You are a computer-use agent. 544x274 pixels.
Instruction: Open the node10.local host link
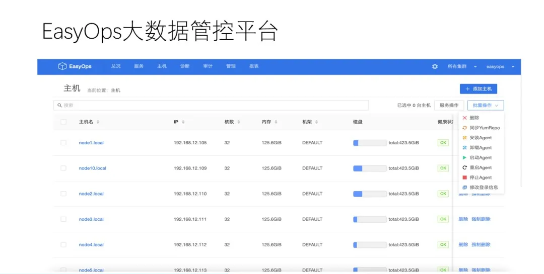(93, 168)
